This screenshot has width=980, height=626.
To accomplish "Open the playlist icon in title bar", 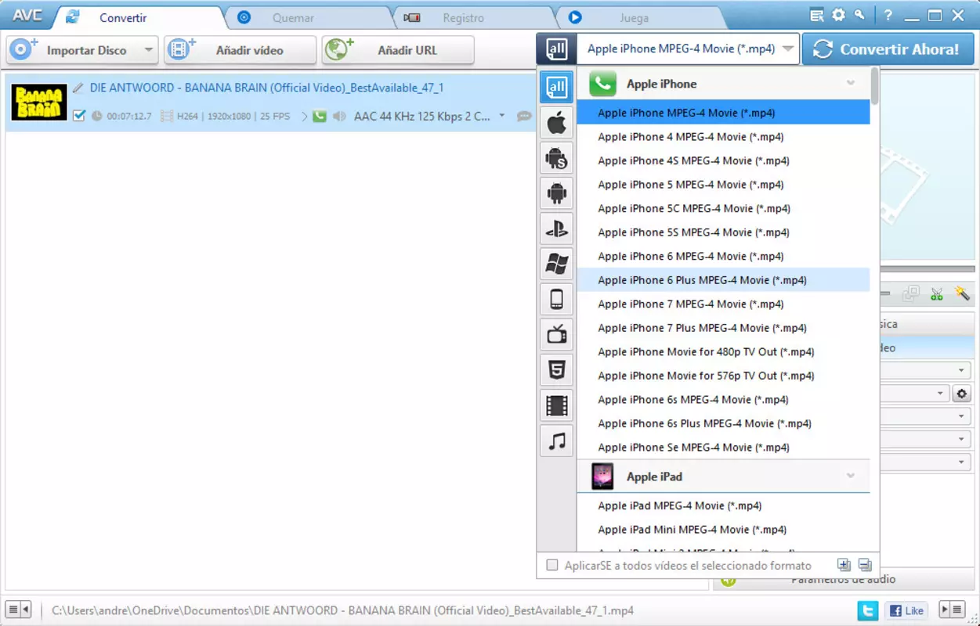I will coord(817,16).
